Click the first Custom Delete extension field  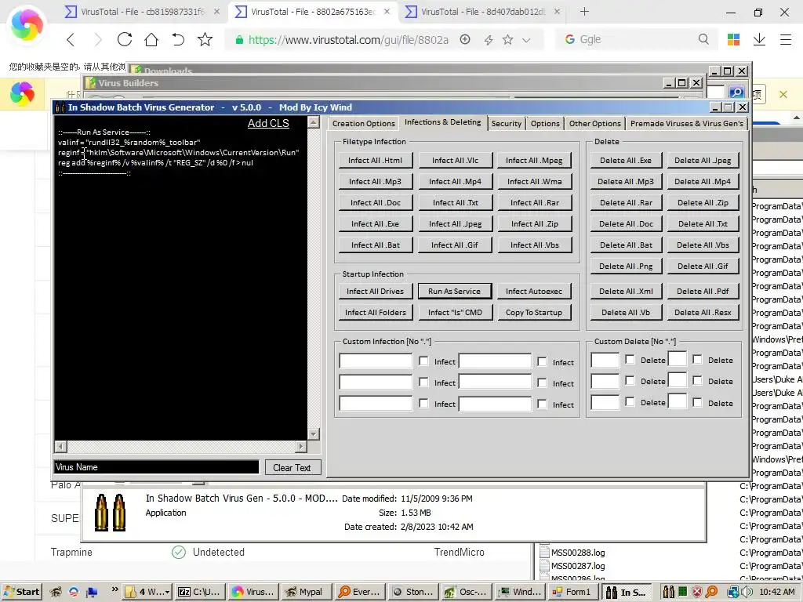(605, 360)
